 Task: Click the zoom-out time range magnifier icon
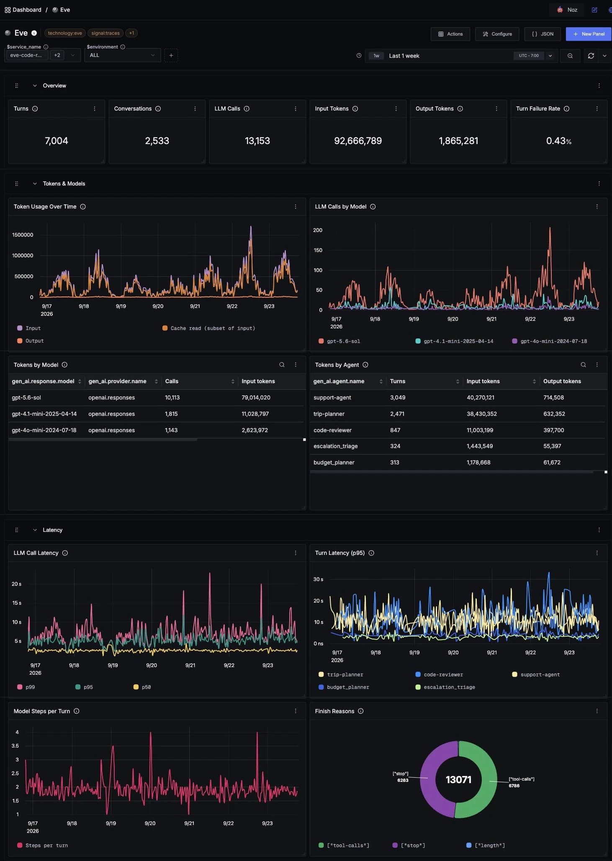570,56
